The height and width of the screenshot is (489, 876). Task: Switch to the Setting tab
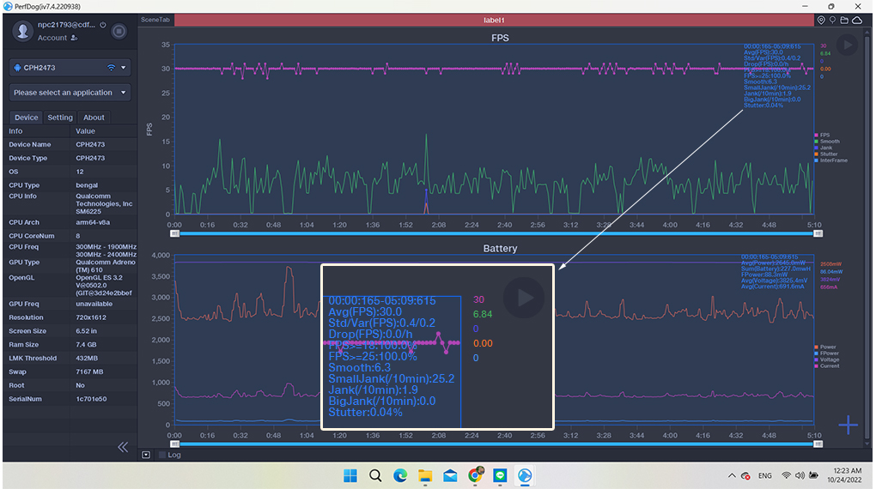60,118
